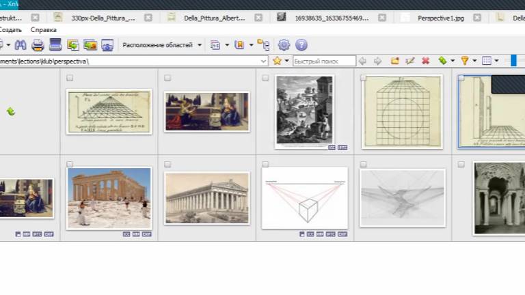Select the Annunciation painting thumbnail in top row
Image resolution: width=525 pixels, height=295 pixels.
click(207, 112)
